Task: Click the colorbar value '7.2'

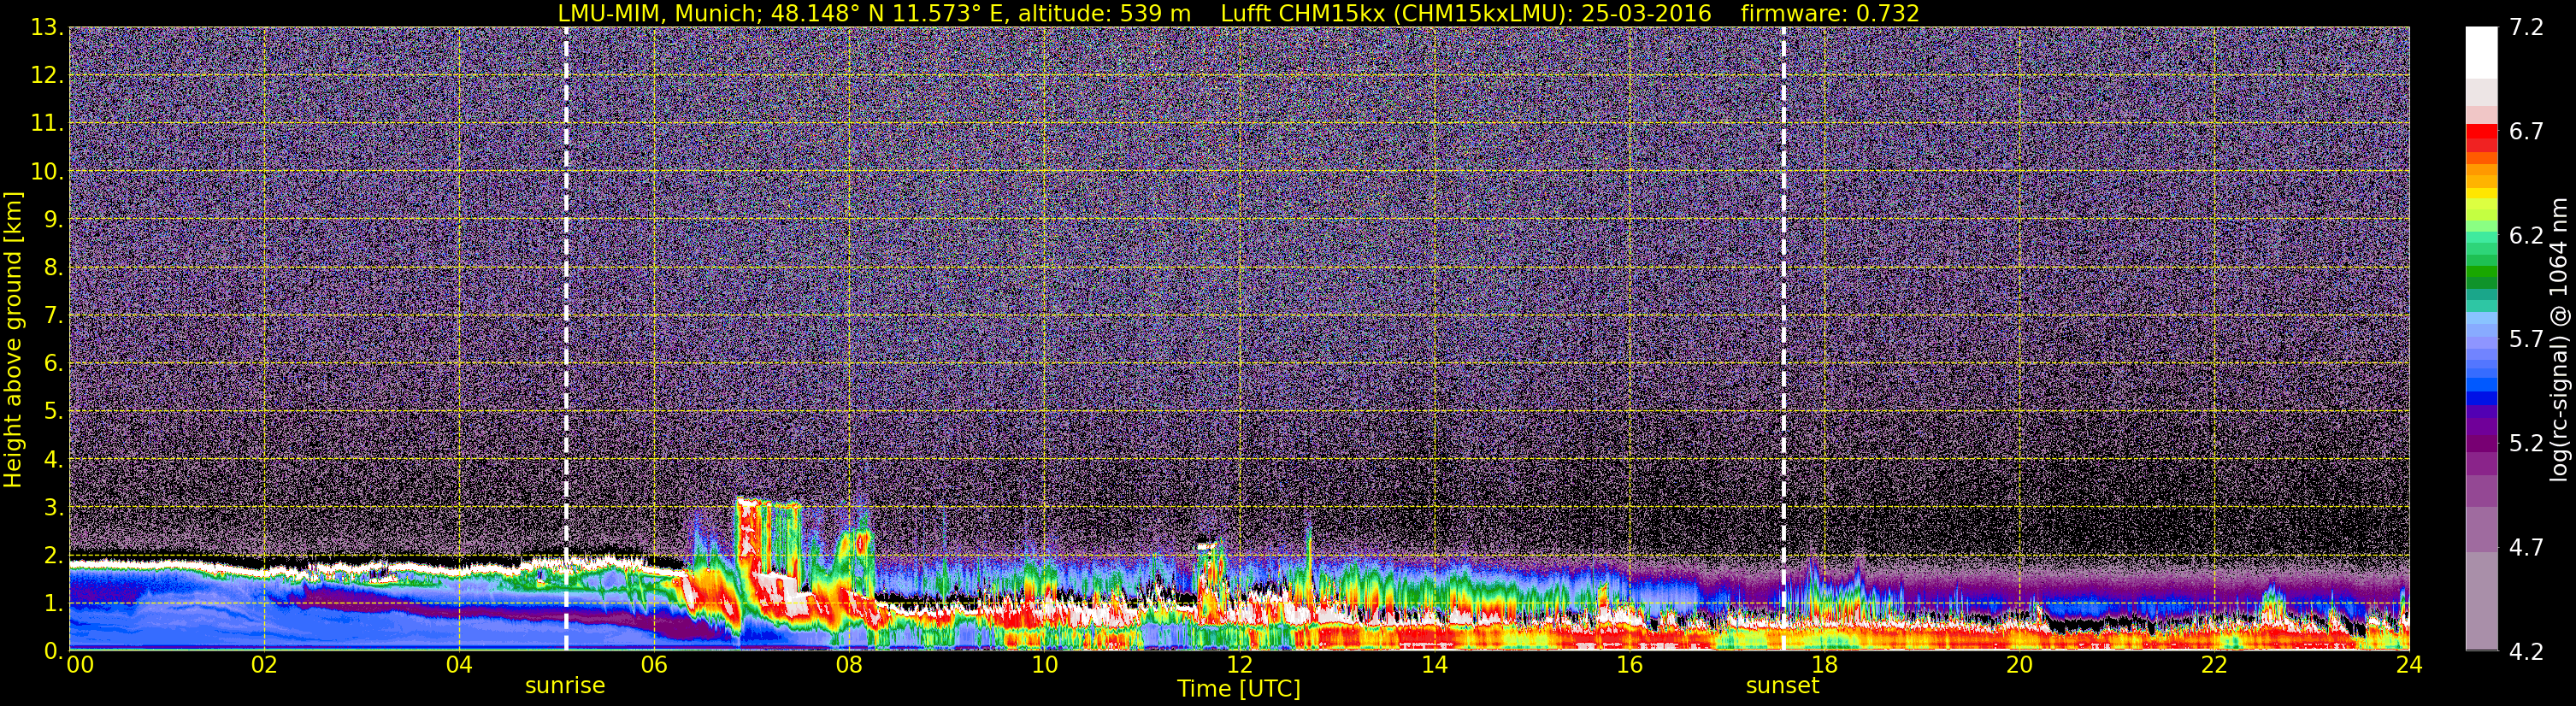Action: point(2526,27)
